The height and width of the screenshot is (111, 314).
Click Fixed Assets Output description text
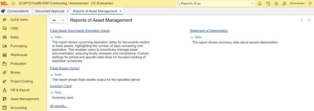click(x=96, y=80)
